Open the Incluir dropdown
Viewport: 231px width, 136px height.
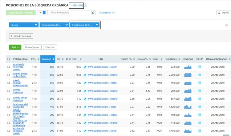pos(24,25)
